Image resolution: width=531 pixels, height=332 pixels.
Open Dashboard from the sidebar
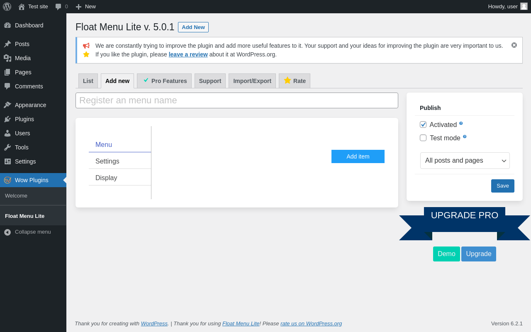[x=33, y=25]
